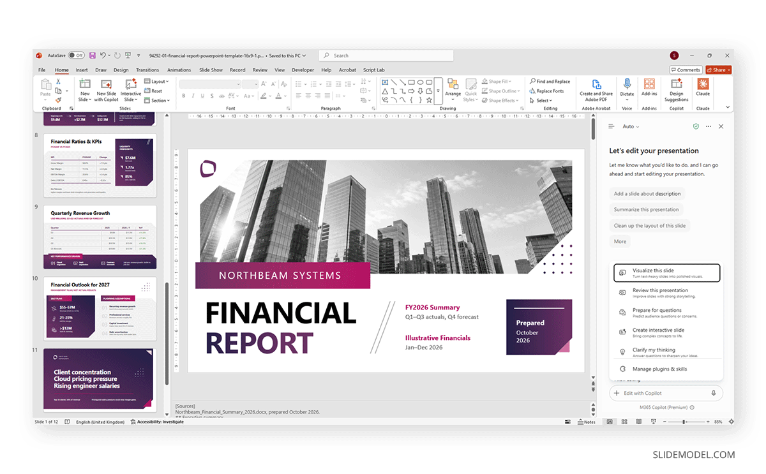Screen dimensions: 766x474
Task: Click the More suggestions chip
Action: [x=620, y=241]
